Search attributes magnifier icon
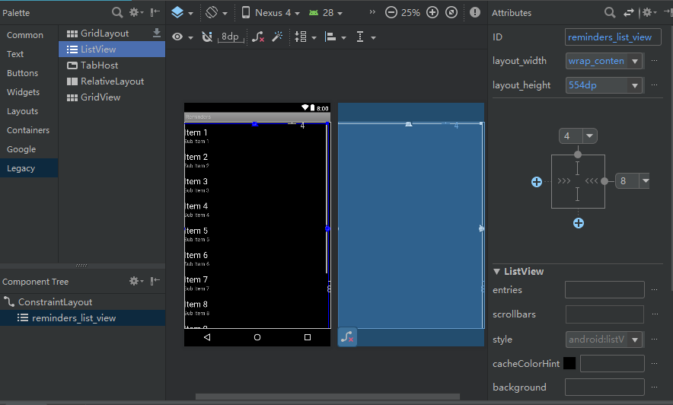The width and height of the screenshot is (673, 405). [610, 12]
